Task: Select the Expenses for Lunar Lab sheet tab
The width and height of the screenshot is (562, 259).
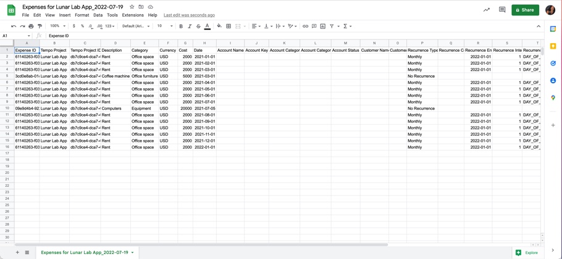Action: (x=85, y=252)
